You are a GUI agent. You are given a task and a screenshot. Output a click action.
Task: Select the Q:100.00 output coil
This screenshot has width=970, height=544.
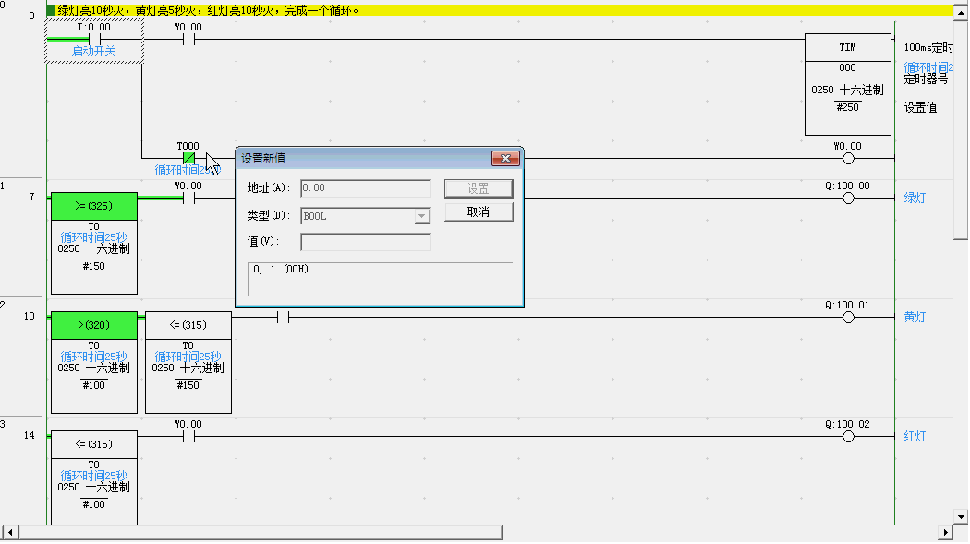tap(848, 198)
